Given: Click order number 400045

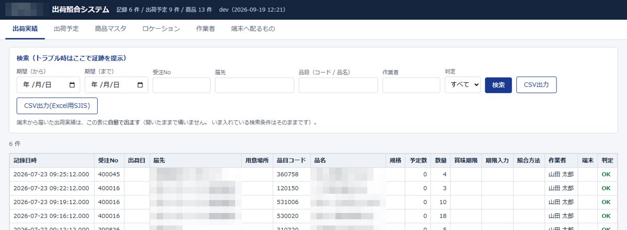Looking at the screenshot, I should 109,174.
